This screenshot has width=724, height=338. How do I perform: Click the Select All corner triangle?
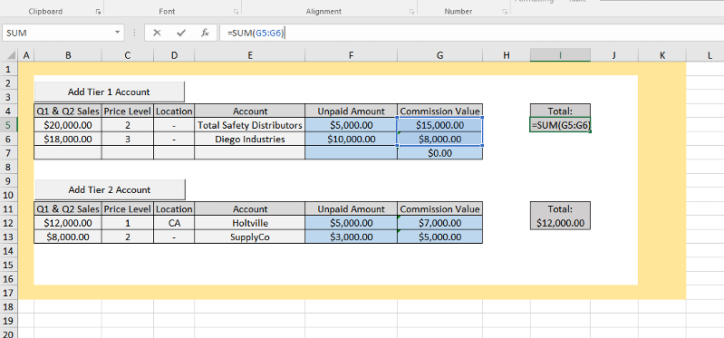[x=10, y=56]
